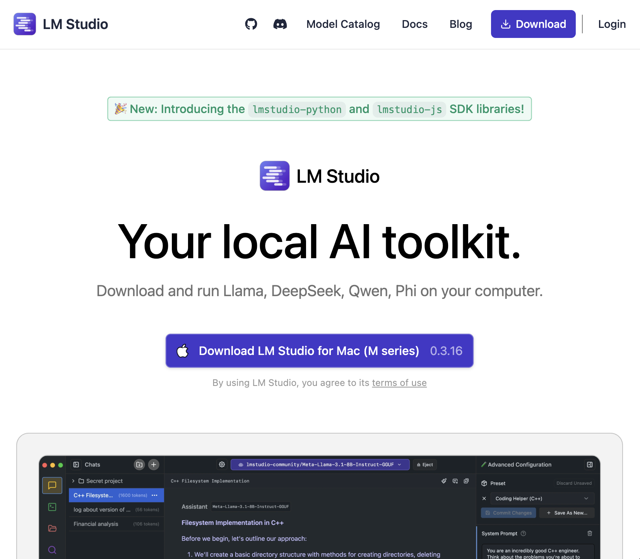Select the 'log about version of' chat
This screenshot has width=640, height=559.
click(x=116, y=510)
